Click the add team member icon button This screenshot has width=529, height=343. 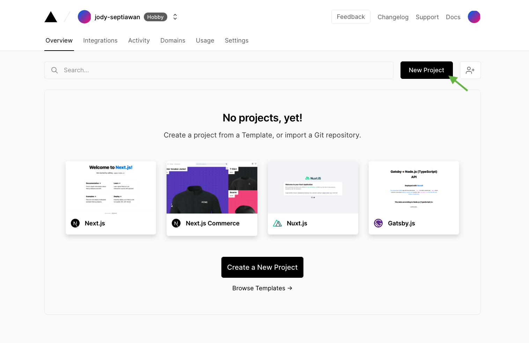pyautogui.click(x=470, y=70)
